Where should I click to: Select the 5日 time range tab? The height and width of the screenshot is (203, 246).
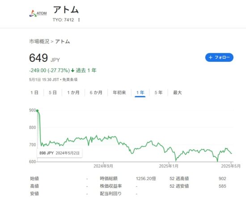click(x=53, y=92)
